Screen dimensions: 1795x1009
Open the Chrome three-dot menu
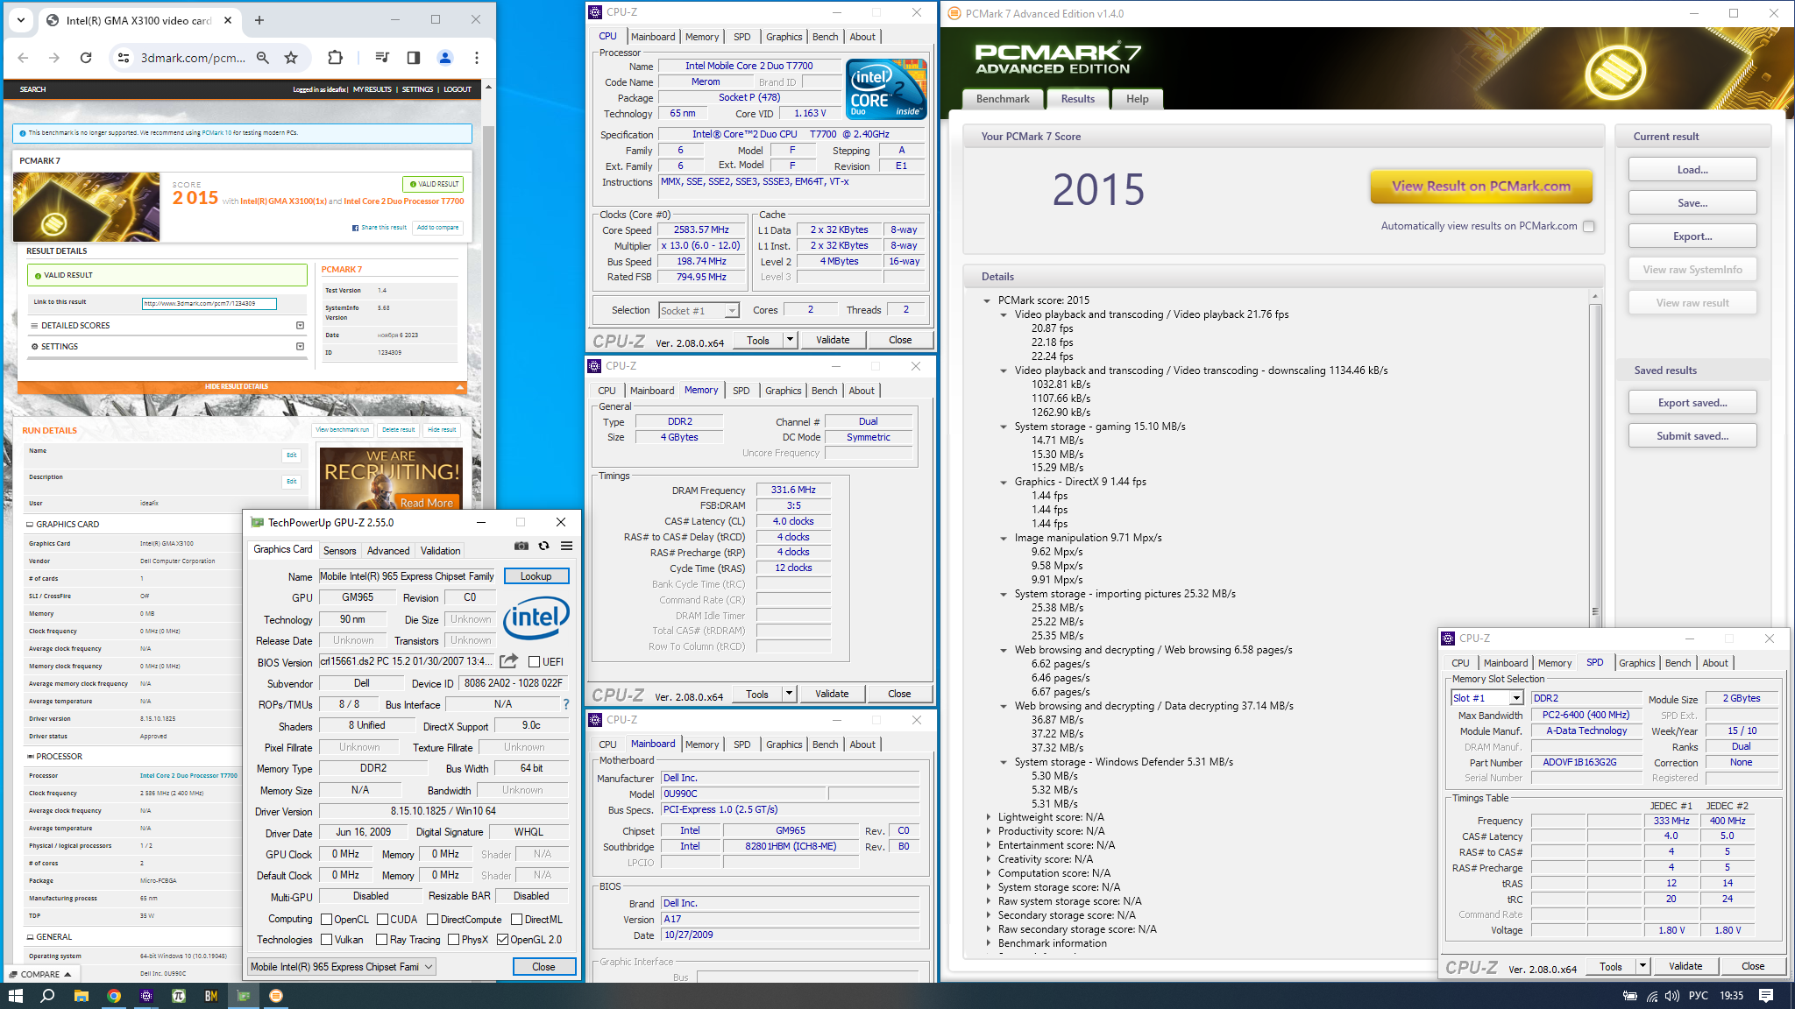477,58
